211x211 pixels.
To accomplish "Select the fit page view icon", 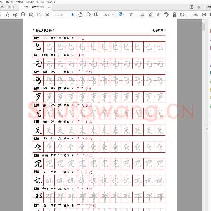I will pos(120,14).
